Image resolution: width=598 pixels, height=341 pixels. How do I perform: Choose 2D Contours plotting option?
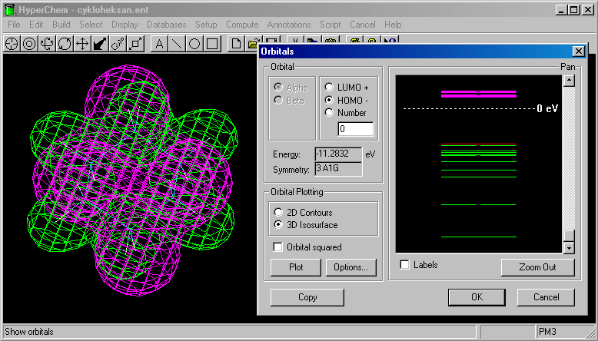pos(279,212)
